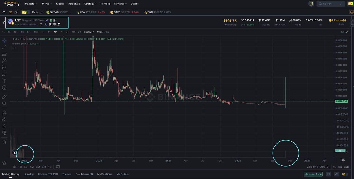Expand the Build menu
This screenshot has width=354, height=179.
tap(135, 4)
